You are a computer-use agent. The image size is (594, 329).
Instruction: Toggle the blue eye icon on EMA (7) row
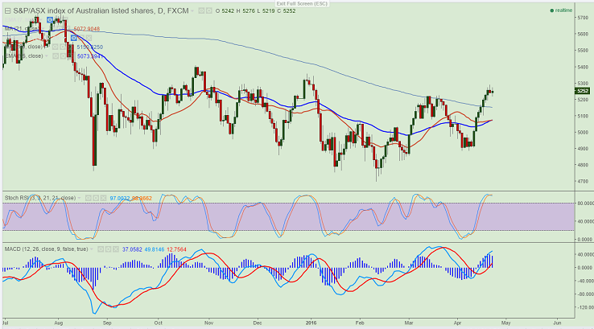[50, 19]
